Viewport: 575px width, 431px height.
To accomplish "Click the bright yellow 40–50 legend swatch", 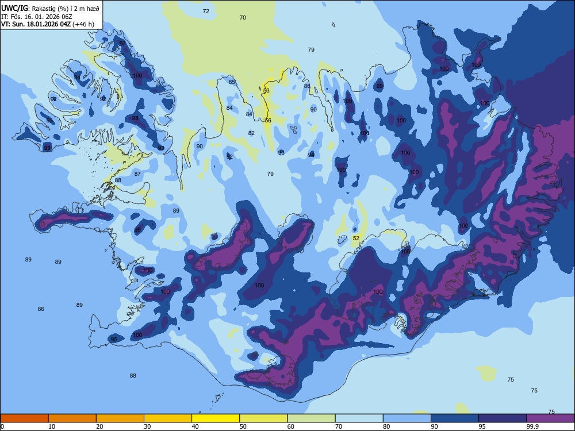I will coord(216,418).
